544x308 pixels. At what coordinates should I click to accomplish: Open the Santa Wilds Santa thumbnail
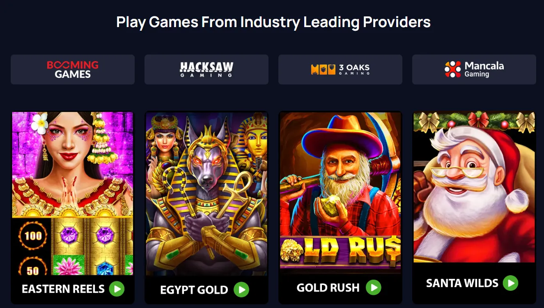(x=474, y=187)
